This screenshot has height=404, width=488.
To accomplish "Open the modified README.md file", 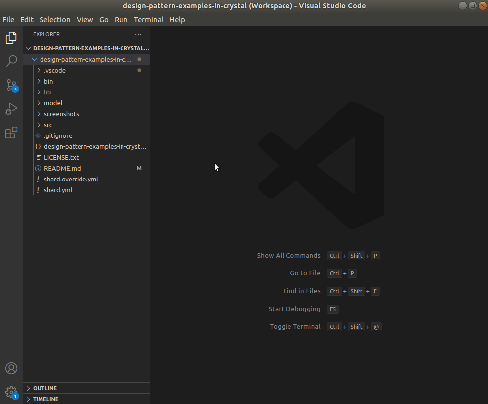I will (x=86, y=169).
